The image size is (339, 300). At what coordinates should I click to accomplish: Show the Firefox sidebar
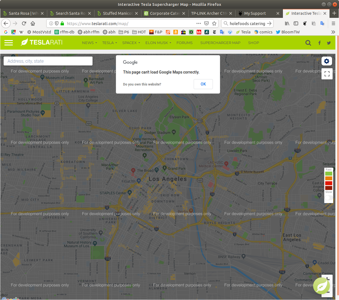296,23
